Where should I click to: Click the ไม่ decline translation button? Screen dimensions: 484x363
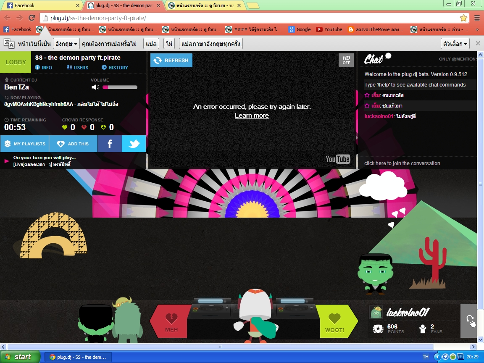(x=169, y=44)
